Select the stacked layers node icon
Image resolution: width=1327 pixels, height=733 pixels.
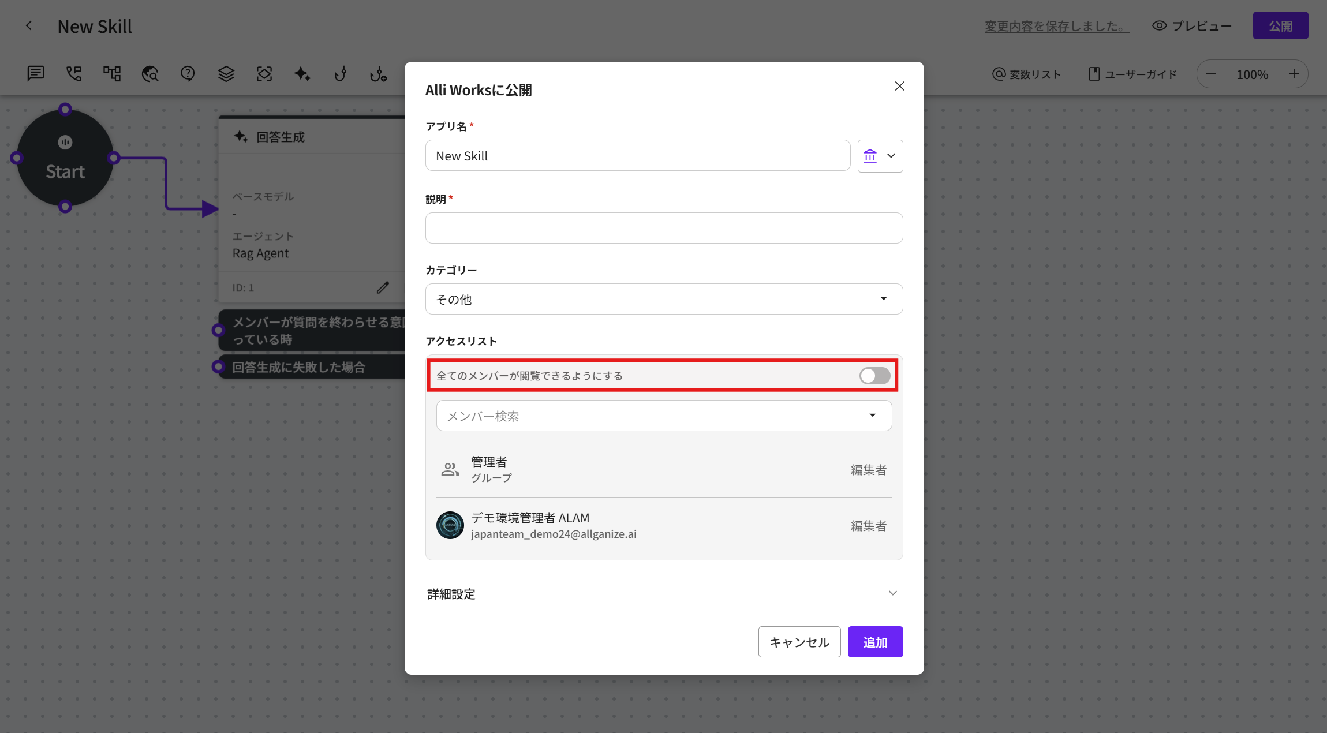pos(226,73)
